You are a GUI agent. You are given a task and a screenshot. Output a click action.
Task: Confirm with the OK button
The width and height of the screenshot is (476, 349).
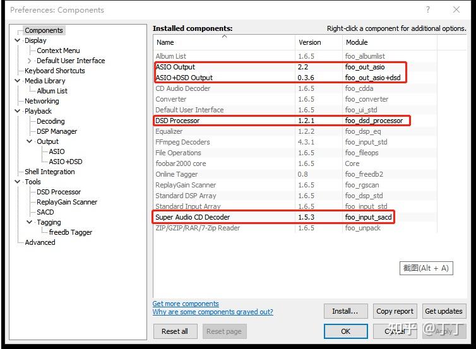tap(346, 331)
